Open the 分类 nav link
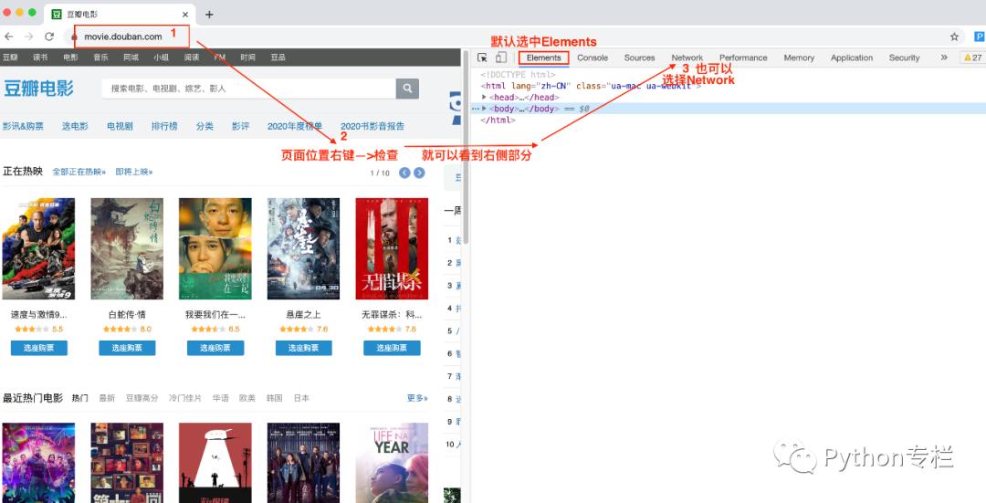Screen dimensions: 986x503 point(205,126)
